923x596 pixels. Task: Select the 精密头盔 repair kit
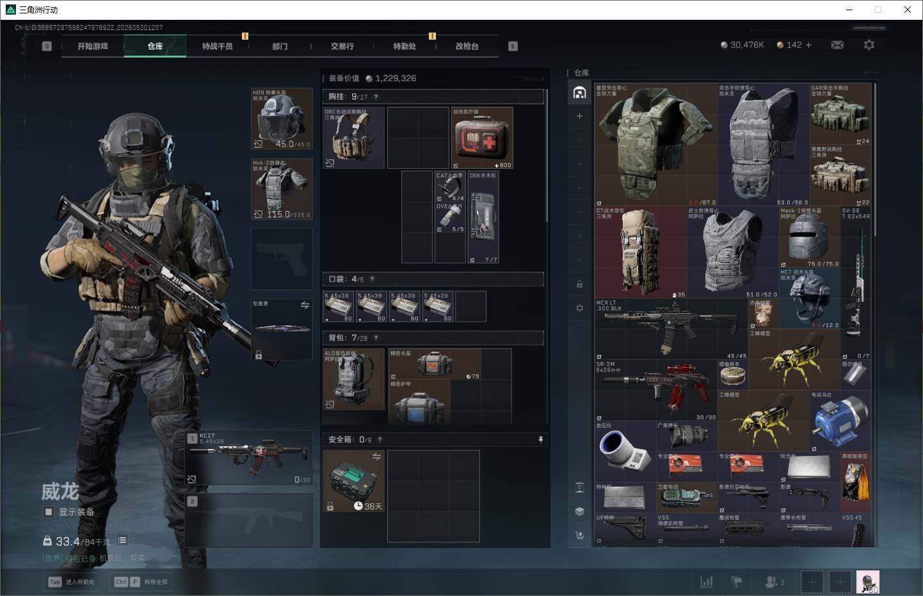click(435, 365)
